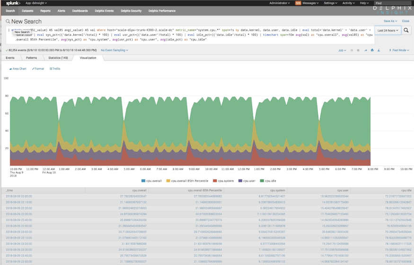The width and height of the screenshot is (414, 265).
Task: Expand the No Event Sampling dropdown
Action: [x=114, y=50]
